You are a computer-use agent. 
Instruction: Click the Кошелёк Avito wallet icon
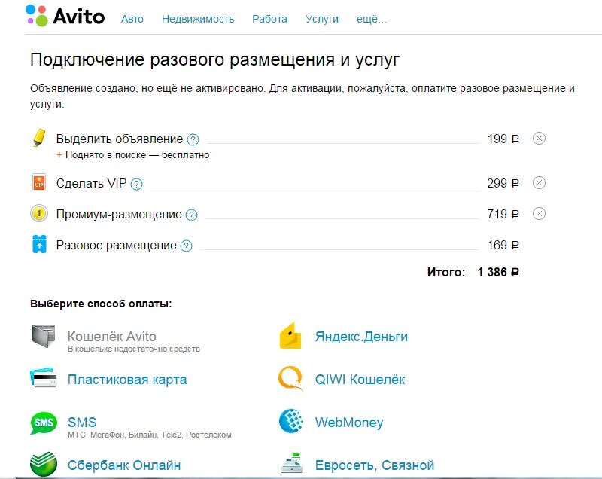(44, 337)
